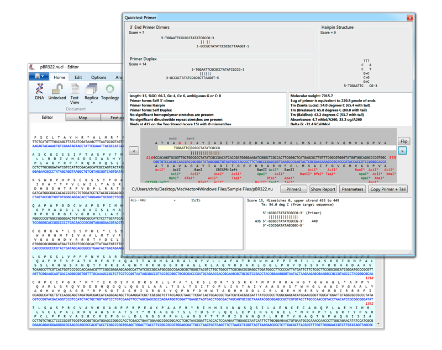Click Copy Primer + Tail button

tap(388, 189)
